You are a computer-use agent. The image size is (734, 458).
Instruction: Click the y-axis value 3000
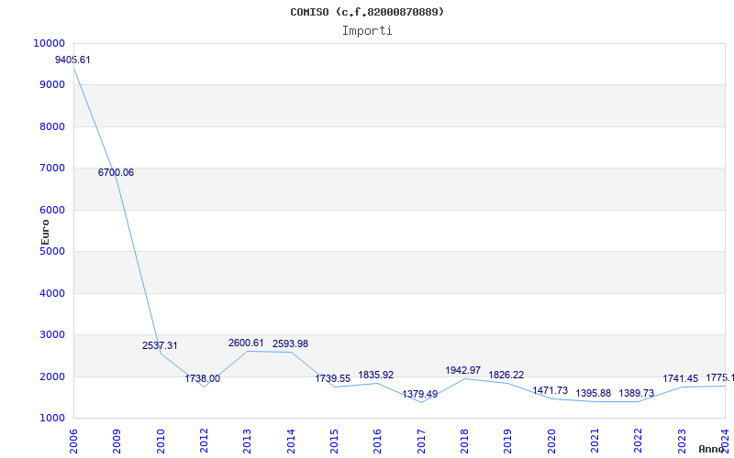click(52, 335)
